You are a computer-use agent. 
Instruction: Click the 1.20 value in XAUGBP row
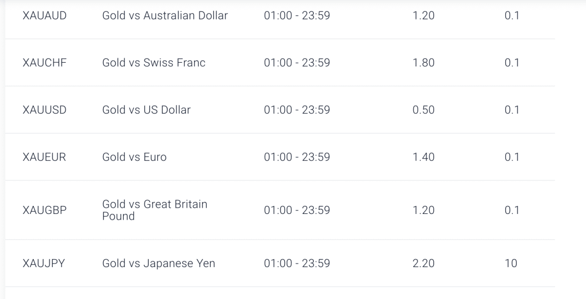coord(423,210)
